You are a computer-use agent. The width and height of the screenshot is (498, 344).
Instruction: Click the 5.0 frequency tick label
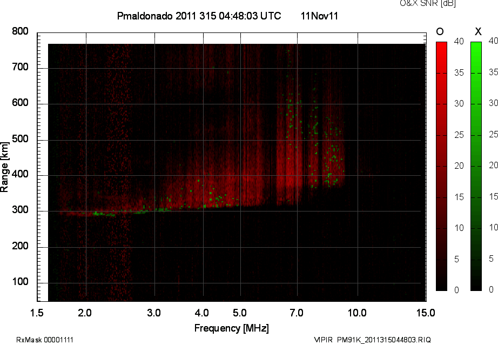[x=240, y=313]
